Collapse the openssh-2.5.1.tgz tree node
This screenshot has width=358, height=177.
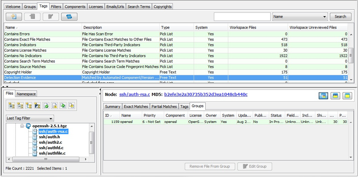22,126
